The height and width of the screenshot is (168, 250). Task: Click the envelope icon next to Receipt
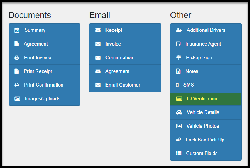(98, 30)
